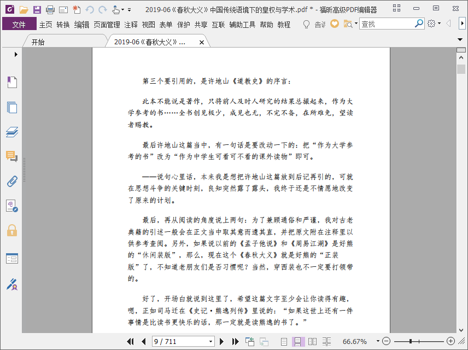Viewport: 468px width, 350px height.
Task: Open the Form fields panel
Action: [12, 258]
